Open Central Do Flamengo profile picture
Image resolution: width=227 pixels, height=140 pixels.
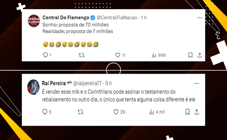pyautogui.click(x=34, y=21)
